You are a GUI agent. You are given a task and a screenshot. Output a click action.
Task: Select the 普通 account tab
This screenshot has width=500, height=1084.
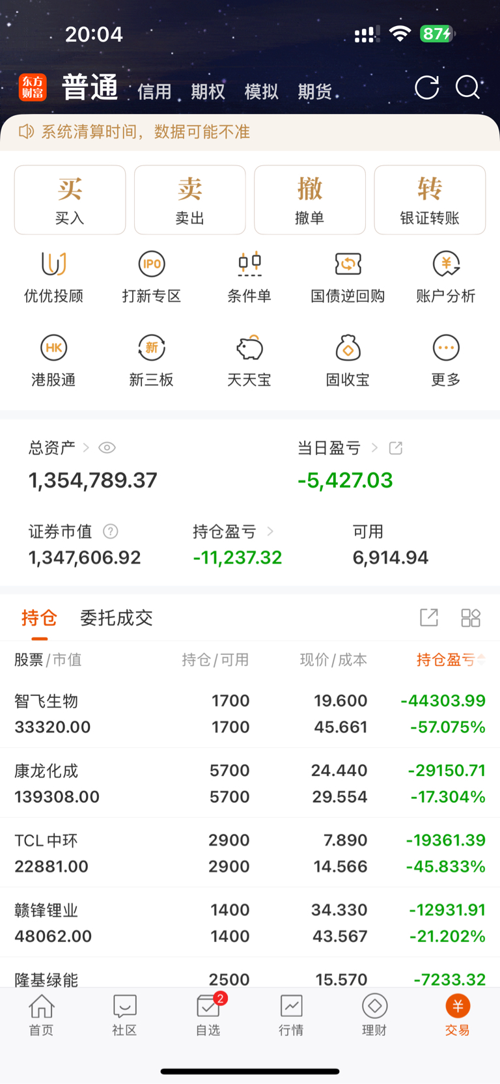[90, 87]
